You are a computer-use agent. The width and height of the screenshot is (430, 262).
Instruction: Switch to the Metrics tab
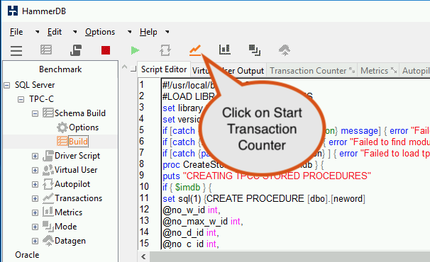coord(378,71)
